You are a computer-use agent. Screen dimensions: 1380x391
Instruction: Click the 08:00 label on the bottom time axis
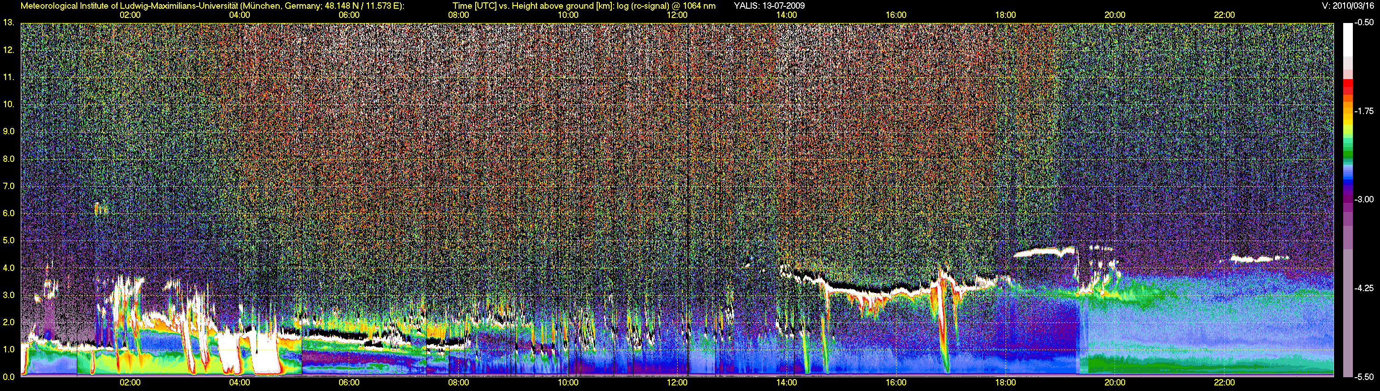click(459, 382)
